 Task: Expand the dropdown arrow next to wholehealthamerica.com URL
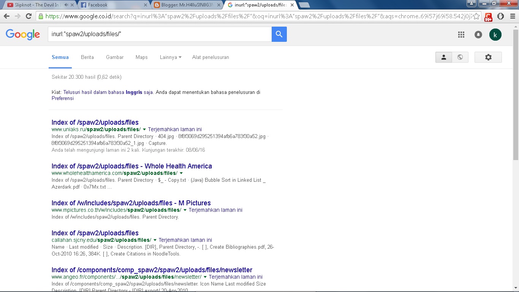(181, 173)
